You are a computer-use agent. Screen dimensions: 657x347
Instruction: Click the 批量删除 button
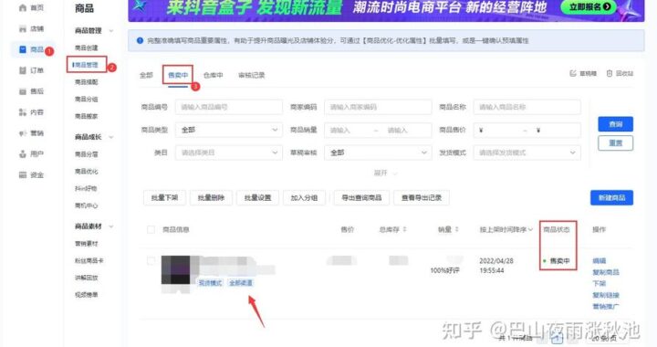tap(211, 198)
